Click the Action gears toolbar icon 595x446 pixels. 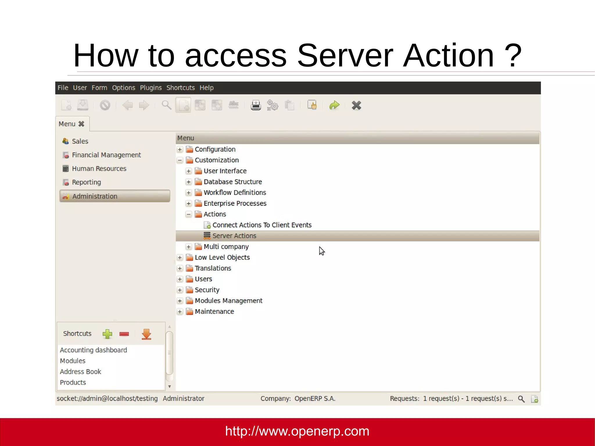pos(273,105)
